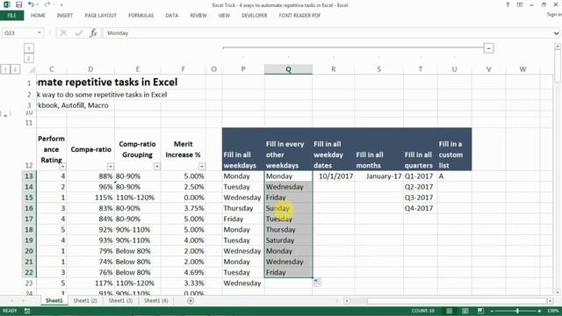Screen dimensions: 562x316
Task: Collapse column group with minus button
Action: coord(488,48)
